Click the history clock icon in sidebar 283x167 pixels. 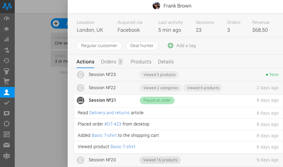tap(7, 61)
